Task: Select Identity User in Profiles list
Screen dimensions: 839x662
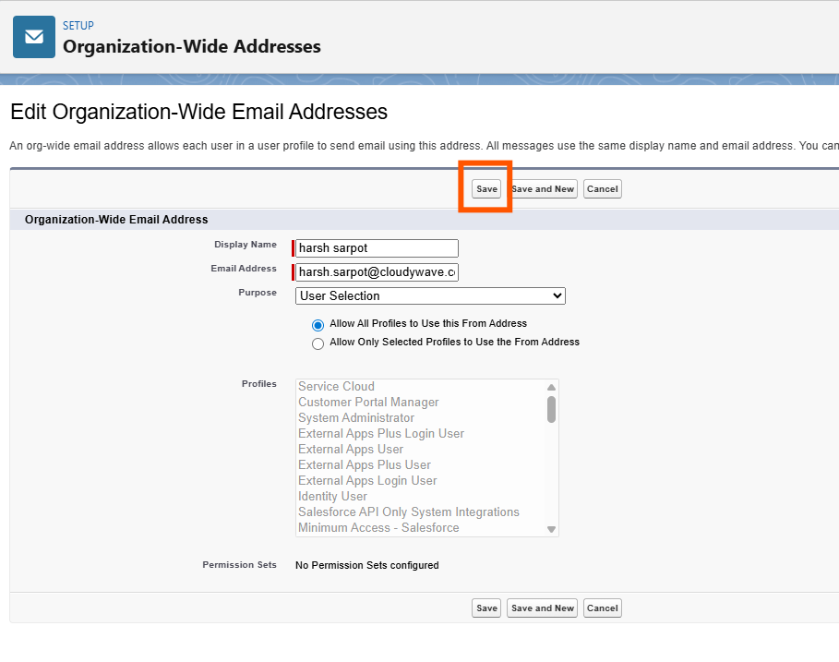Action: (332, 497)
